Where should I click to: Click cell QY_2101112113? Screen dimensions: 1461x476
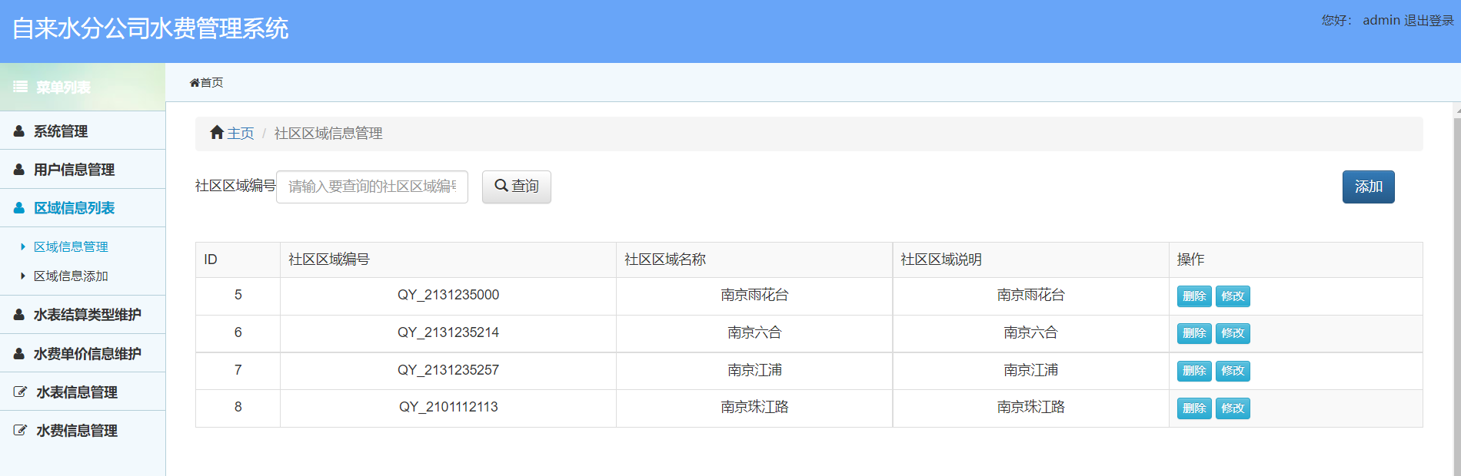tap(448, 407)
